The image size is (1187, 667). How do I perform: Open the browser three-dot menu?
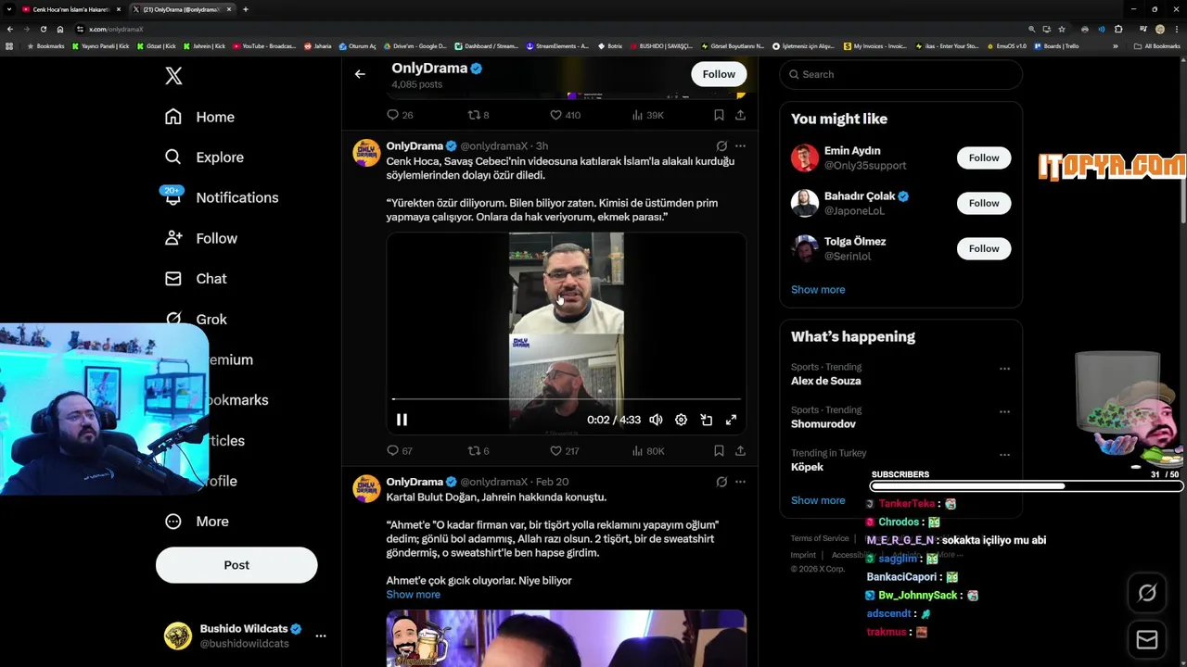coord(1178,29)
